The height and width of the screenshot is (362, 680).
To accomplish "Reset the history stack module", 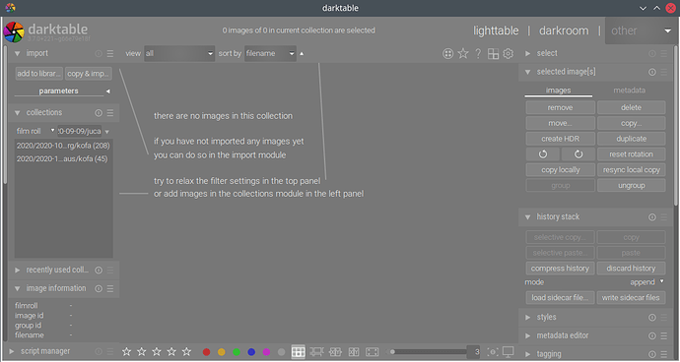I will click(652, 217).
